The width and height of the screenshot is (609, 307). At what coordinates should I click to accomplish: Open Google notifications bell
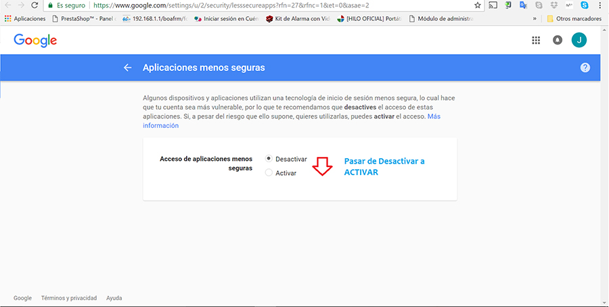[558, 41]
